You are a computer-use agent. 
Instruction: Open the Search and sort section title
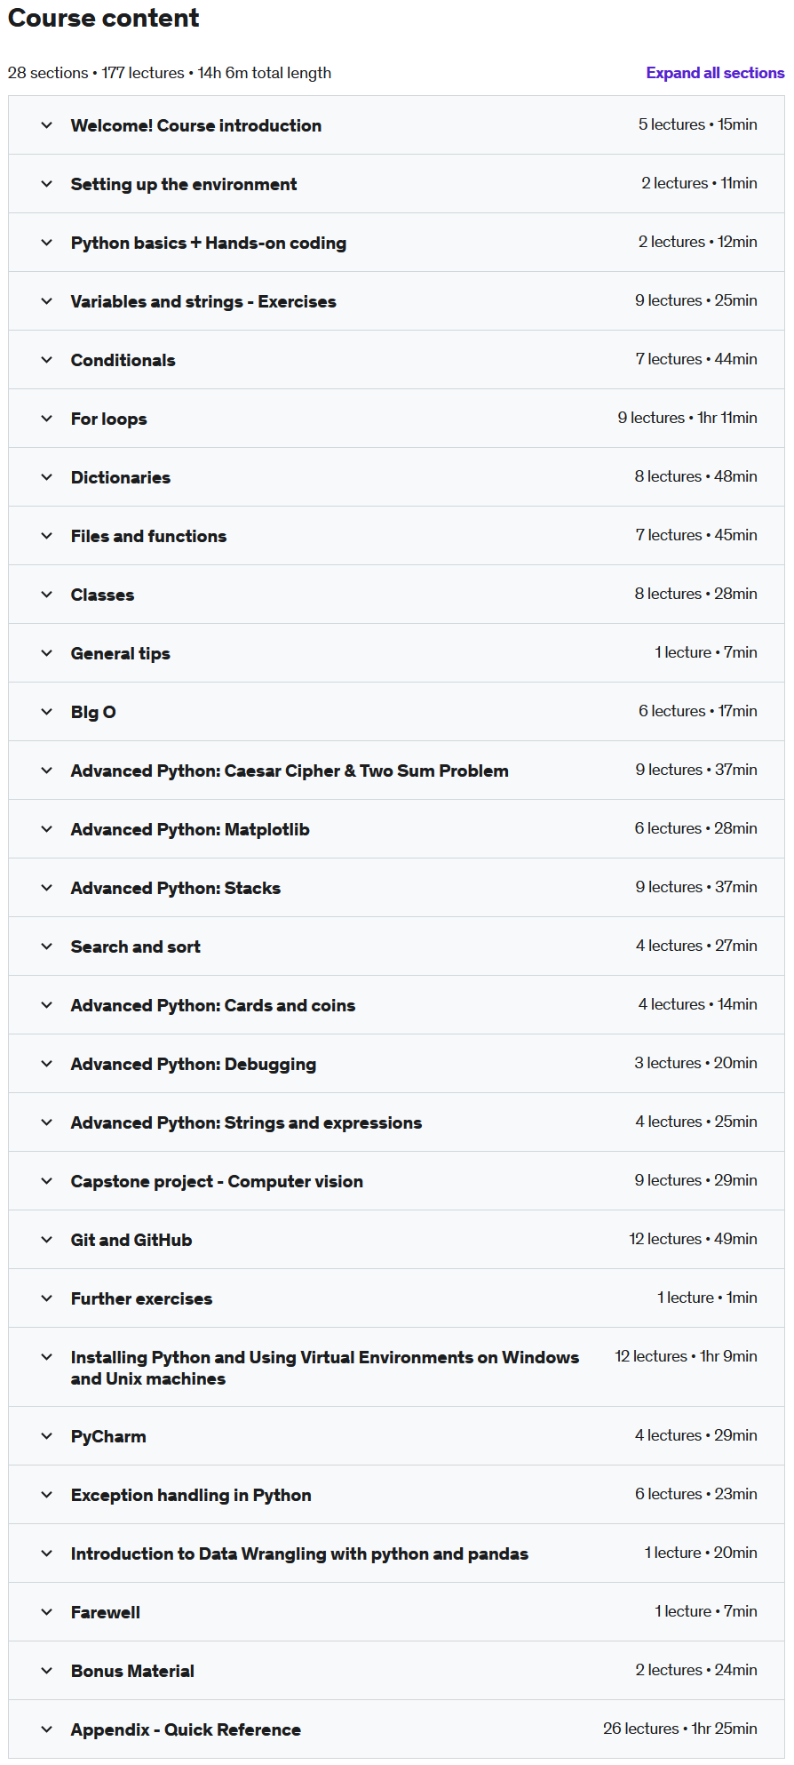[136, 946]
